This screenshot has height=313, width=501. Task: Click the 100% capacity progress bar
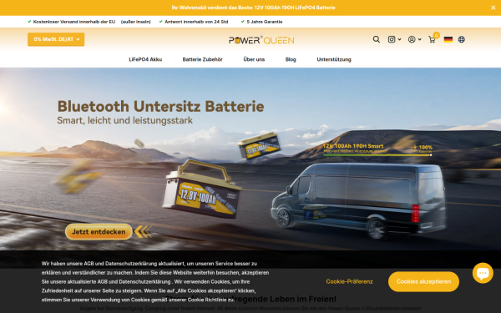[377, 155]
